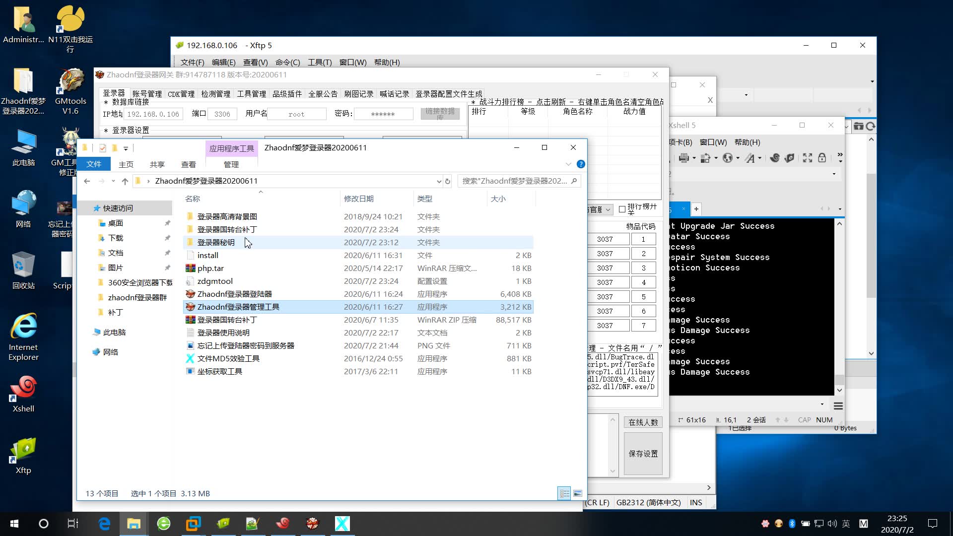This screenshot has width=953, height=536.
Task: Select 此电脑 in Explorer navigation pane
Action: [114, 332]
